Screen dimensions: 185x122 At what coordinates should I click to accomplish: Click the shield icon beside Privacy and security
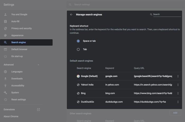(5, 28)
